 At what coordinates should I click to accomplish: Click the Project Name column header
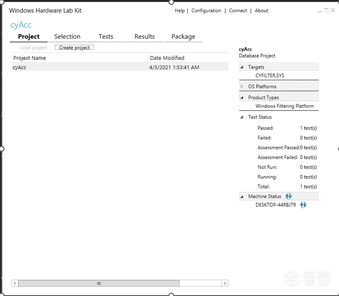[x=80, y=58]
